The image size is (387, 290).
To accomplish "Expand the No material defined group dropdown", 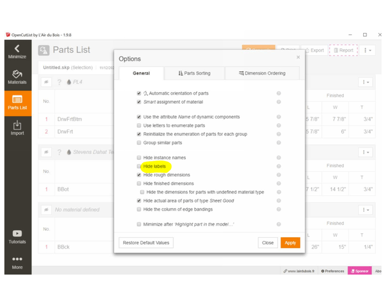I will coord(366,210).
